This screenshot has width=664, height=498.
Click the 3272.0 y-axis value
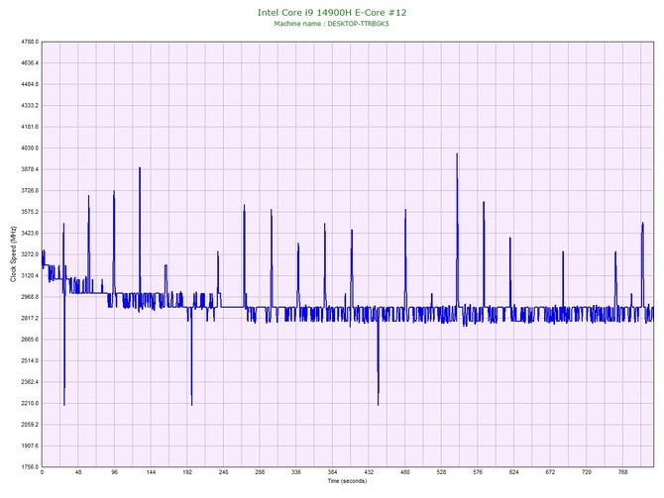(30, 254)
